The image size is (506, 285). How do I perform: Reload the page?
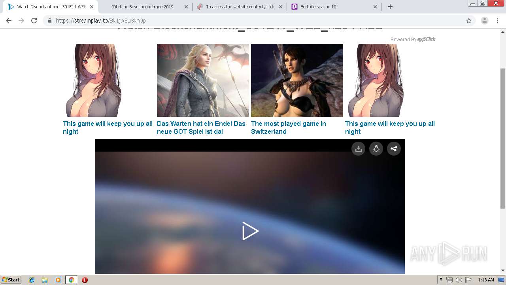click(x=34, y=21)
